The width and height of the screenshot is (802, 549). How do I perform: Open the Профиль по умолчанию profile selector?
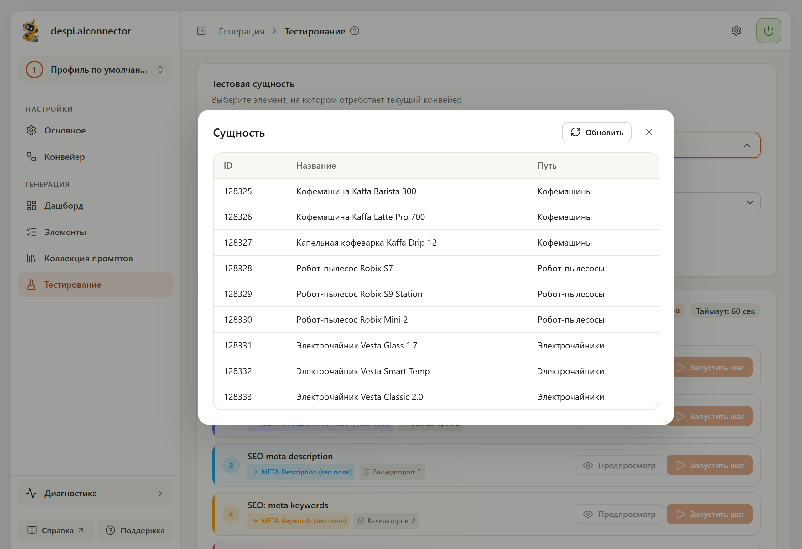(95, 69)
